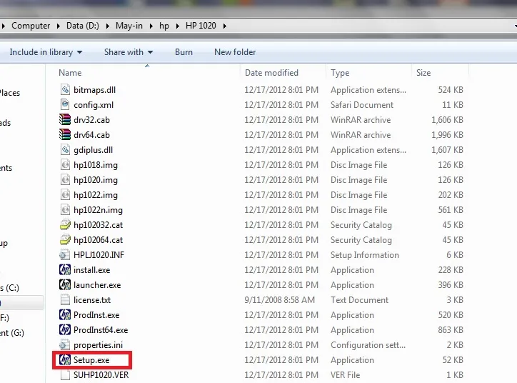Select the bitmaps.dll file icon
This screenshot has width=517, height=383.
coord(65,90)
